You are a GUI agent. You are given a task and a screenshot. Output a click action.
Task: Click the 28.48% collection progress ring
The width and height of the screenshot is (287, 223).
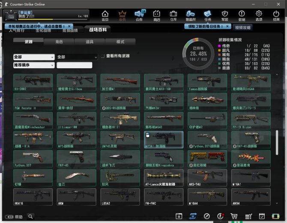198,54
